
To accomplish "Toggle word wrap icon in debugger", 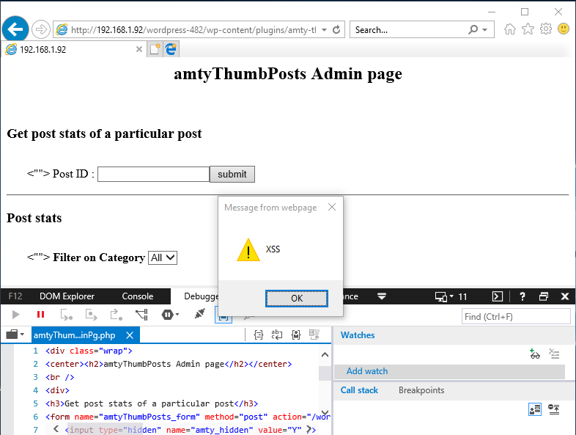I will 277,335.
